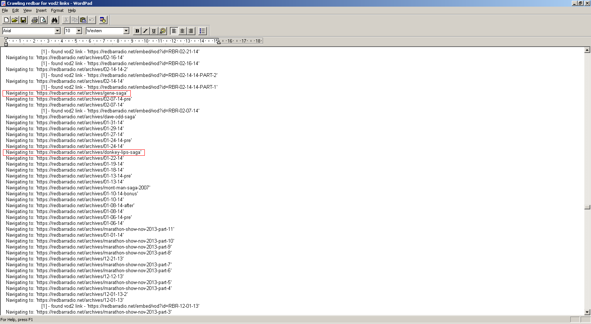
Task: Click the line navigating to marathon-show-nov-2013-part-10
Action: click(90, 241)
